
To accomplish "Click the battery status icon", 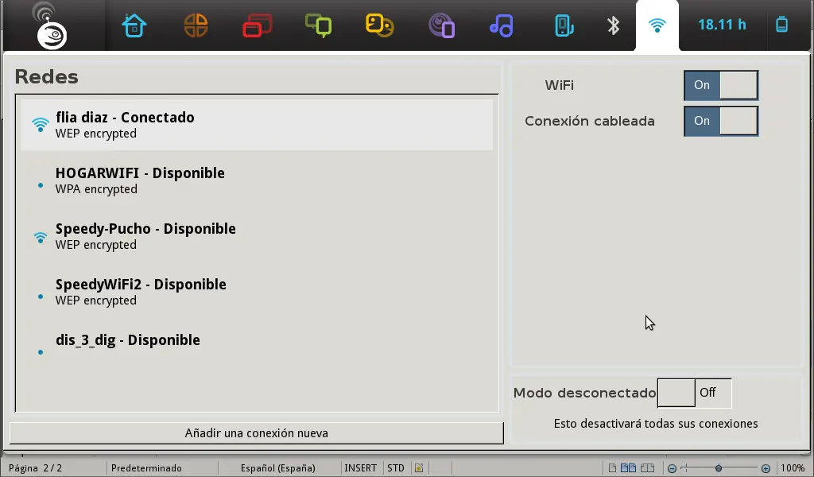I will tap(782, 25).
